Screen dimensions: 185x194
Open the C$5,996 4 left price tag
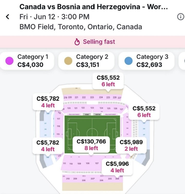(117, 167)
